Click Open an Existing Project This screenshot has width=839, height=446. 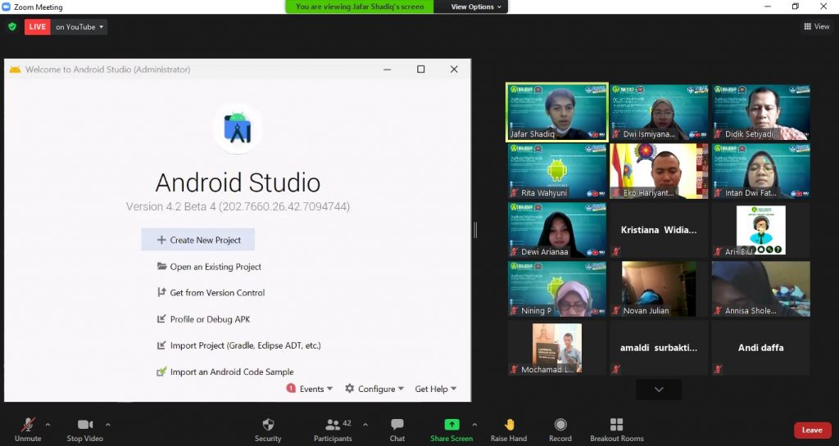pyautogui.click(x=209, y=267)
